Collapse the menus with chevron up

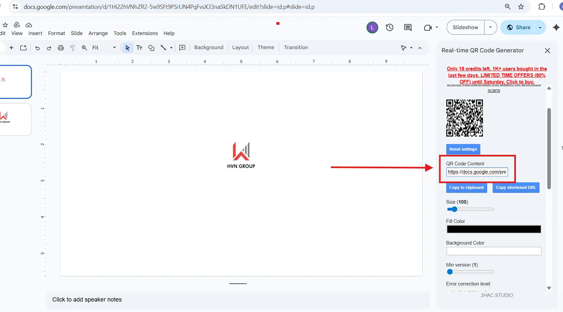[x=420, y=48]
